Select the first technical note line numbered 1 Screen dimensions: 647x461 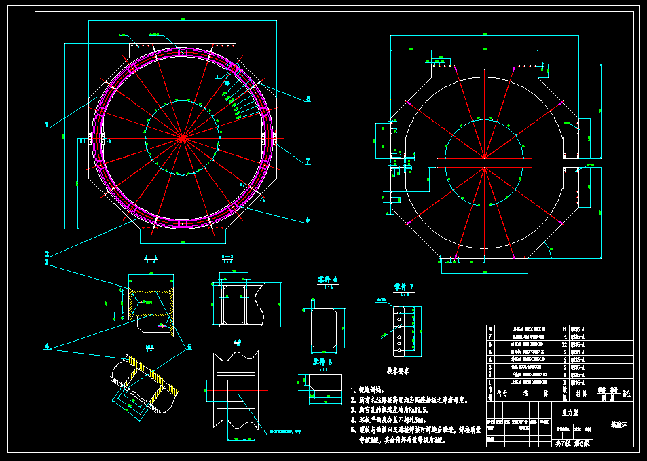click(368, 390)
